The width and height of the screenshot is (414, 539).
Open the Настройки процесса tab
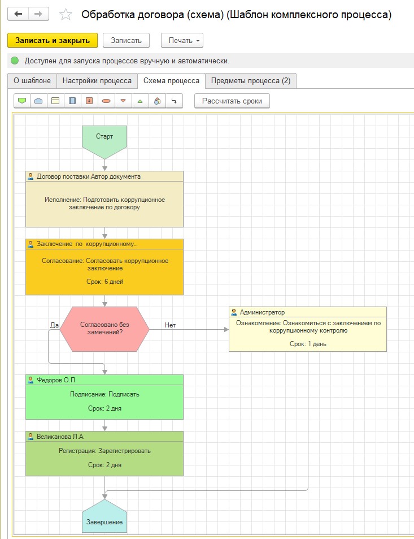click(97, 81)
